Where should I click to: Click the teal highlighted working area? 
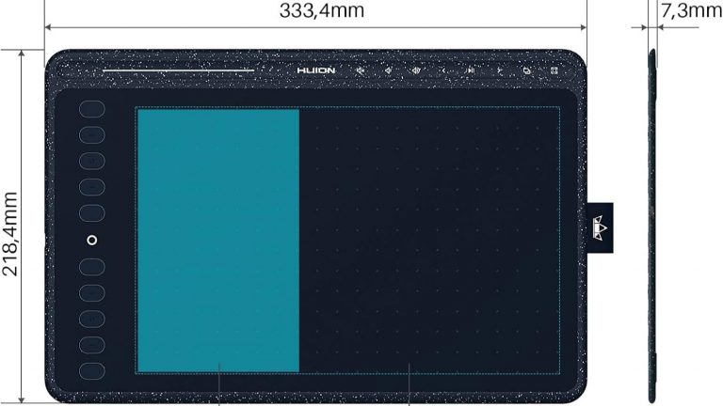click(218, 241)
